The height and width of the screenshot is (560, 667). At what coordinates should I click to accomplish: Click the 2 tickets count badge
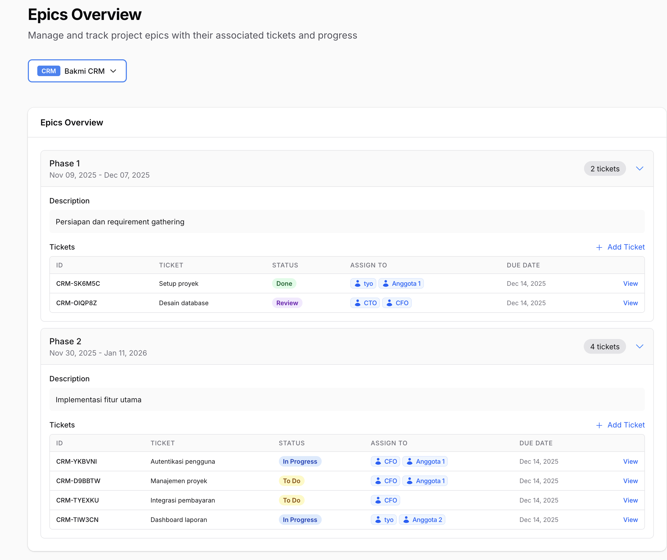tap(605, 169)
